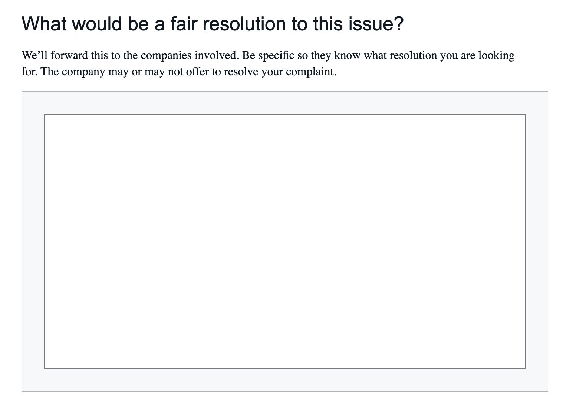563x419 pixels.
Task: Click inside the large resolution text box
Action: 284,241
